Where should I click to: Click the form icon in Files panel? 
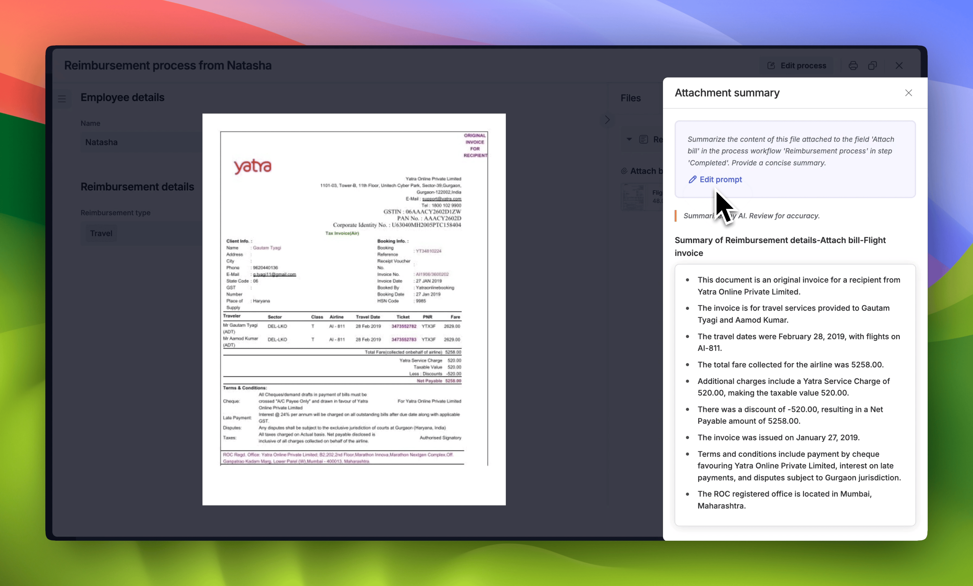644,139
